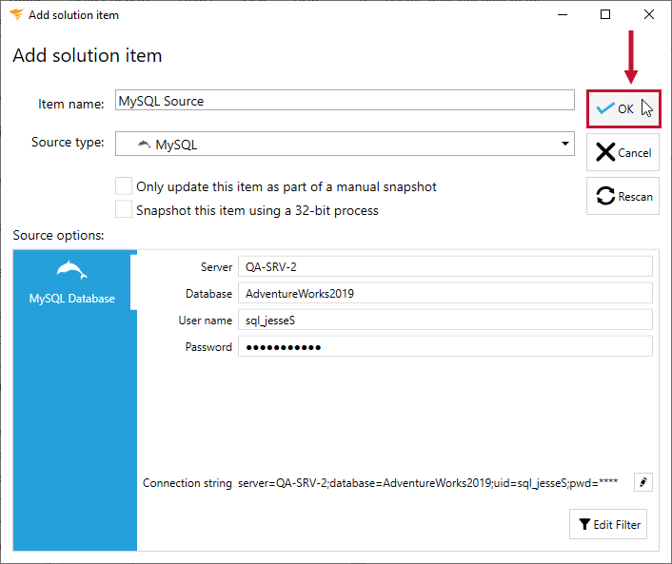Toggle the 32-bit process snapshot checkbox
Viewport: 672px width, 564px height.
124,210
